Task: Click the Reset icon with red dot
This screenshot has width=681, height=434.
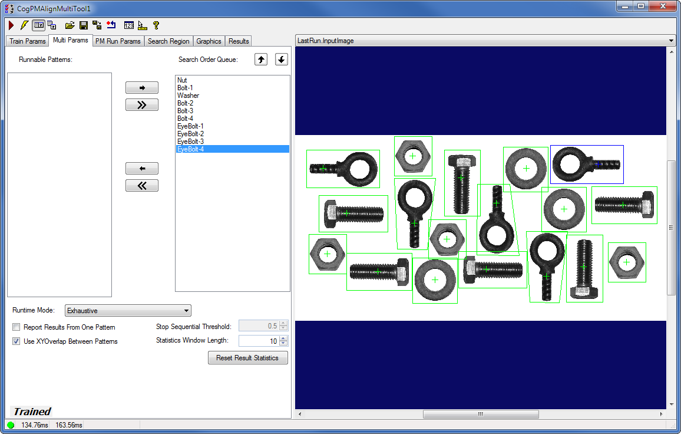Action: [x=111, y=25]
